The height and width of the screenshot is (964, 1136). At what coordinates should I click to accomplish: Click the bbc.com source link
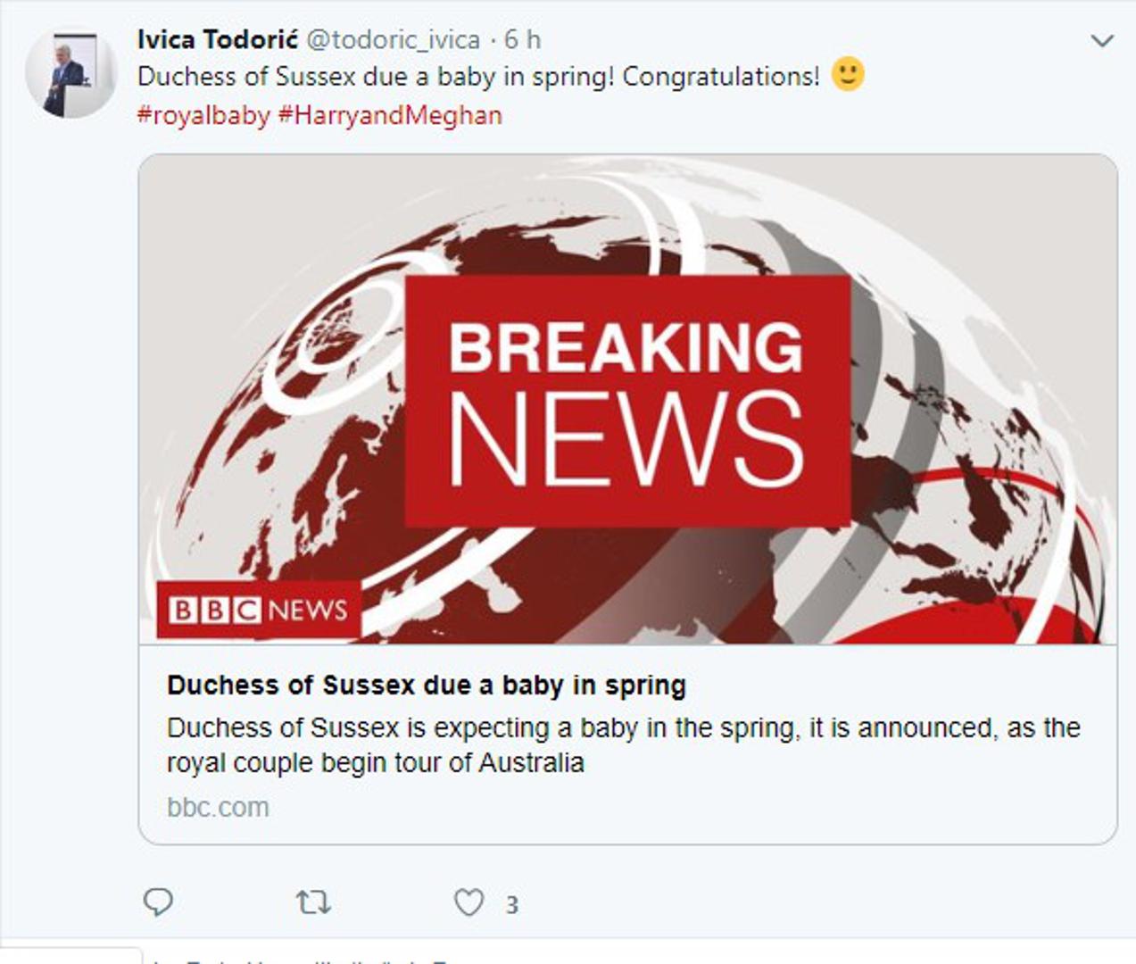[x=218, y=807]
